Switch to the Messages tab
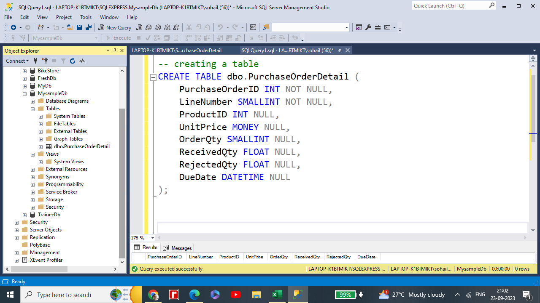 point(177,248)
